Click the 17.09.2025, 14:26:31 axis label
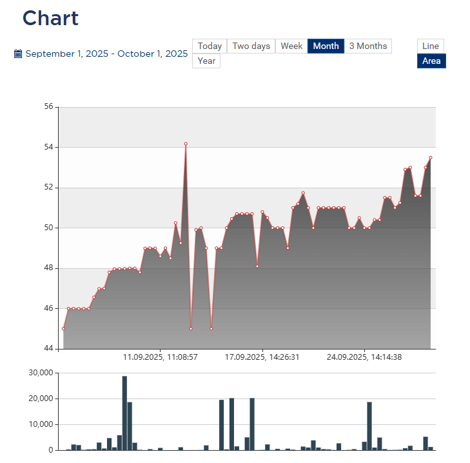 coord(262,357)
